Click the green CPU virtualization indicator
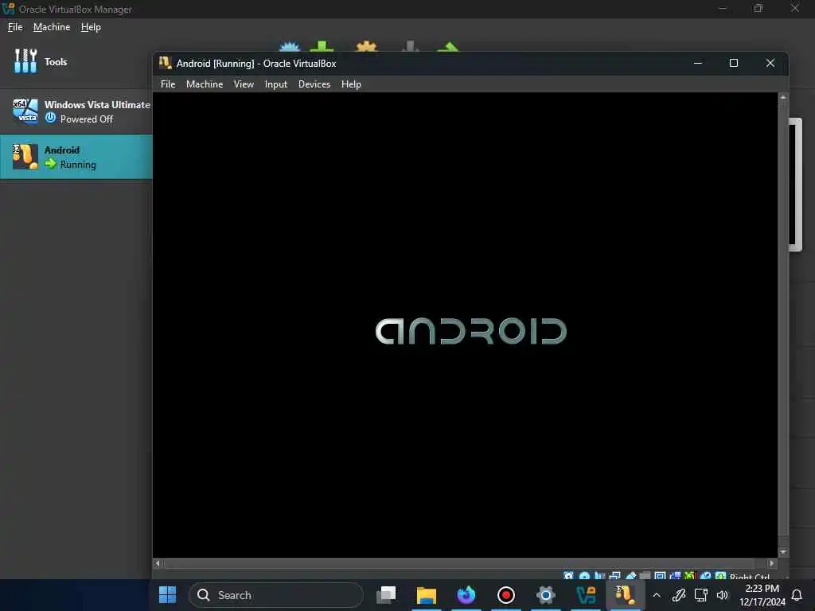The width and height of the screenshot is (815, 611). (690, 576)
